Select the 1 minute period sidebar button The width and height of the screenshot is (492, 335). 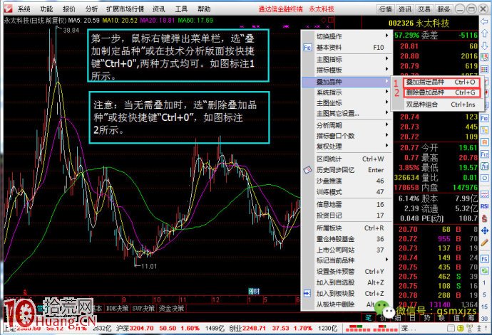pos(484,282)
